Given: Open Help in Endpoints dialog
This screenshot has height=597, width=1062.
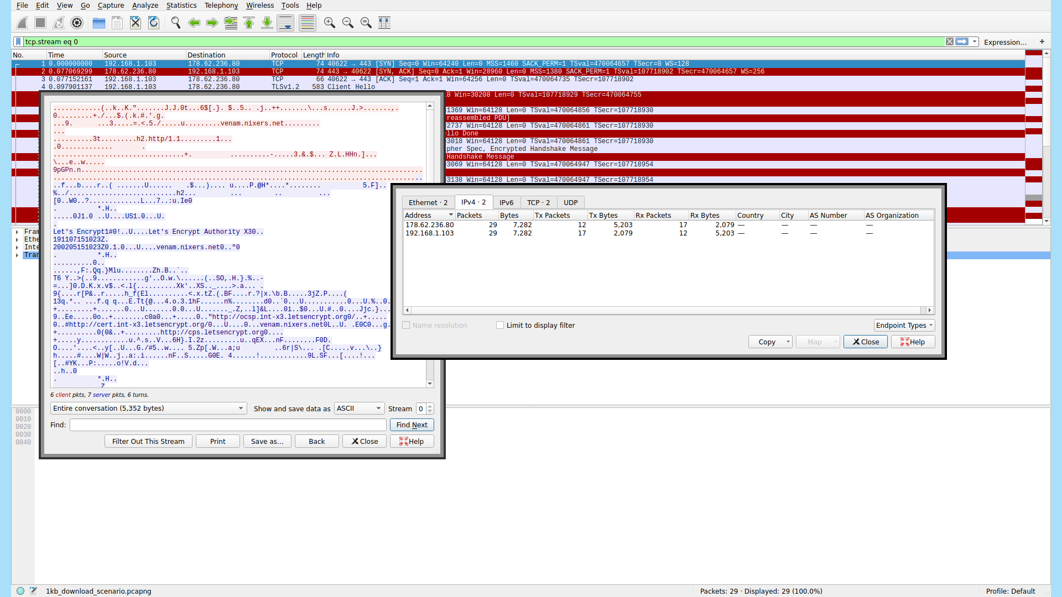Looking at the screenshot, I should [x=913, y=342].
